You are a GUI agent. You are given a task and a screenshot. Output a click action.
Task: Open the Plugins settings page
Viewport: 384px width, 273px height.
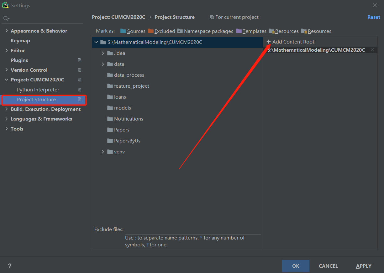(19, 60)
